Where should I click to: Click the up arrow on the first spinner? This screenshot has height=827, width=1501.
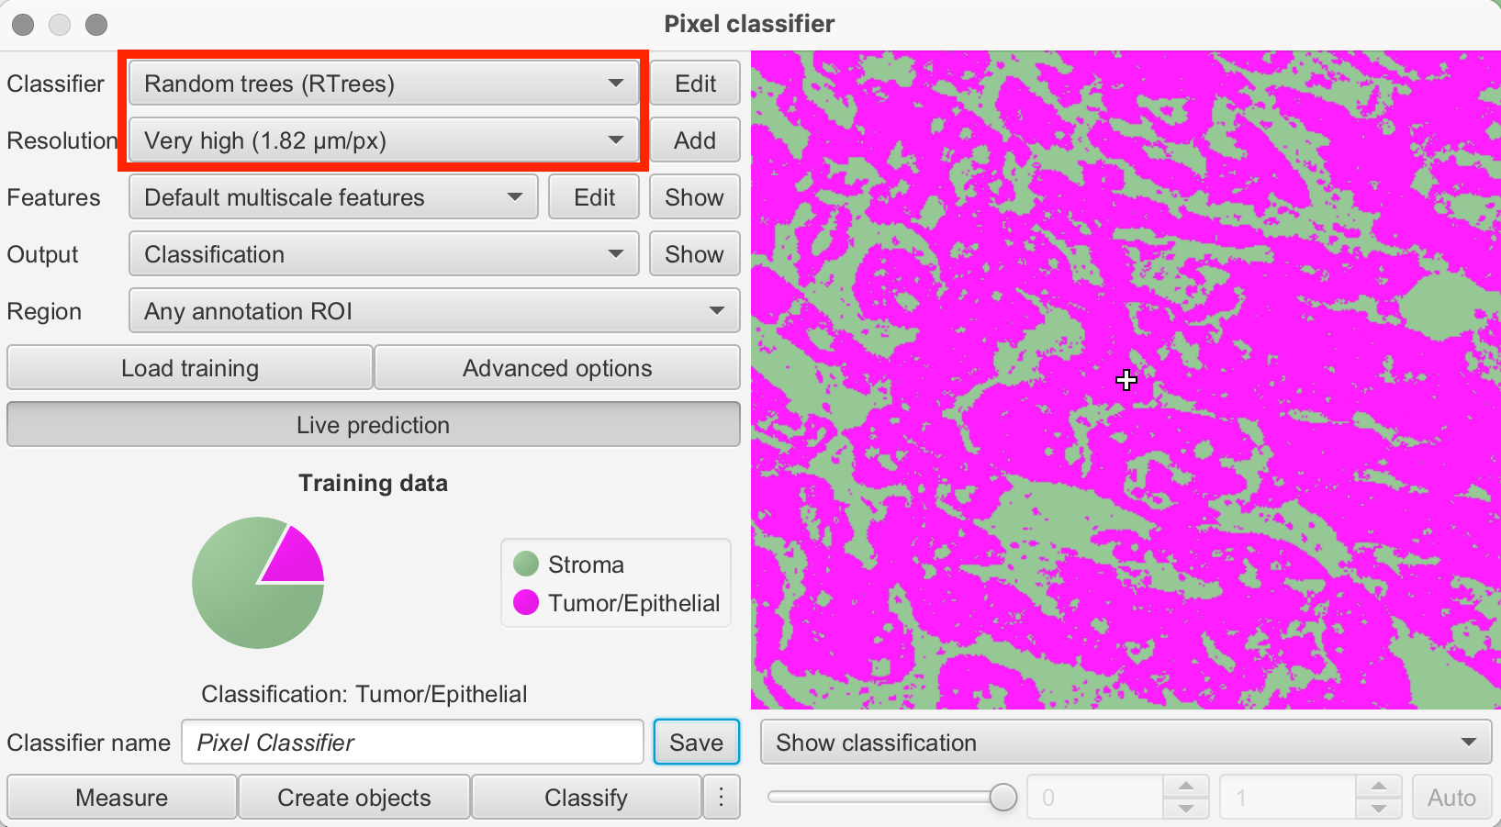(1186, 788)
